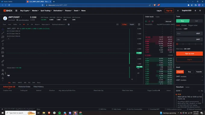
Task: Open Windows taskbar search box
Action: click(x=20, y=113)
